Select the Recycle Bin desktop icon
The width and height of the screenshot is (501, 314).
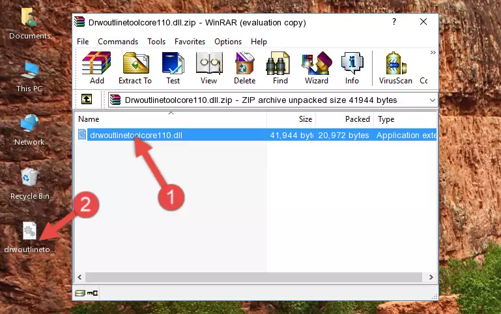pos(29,184)
